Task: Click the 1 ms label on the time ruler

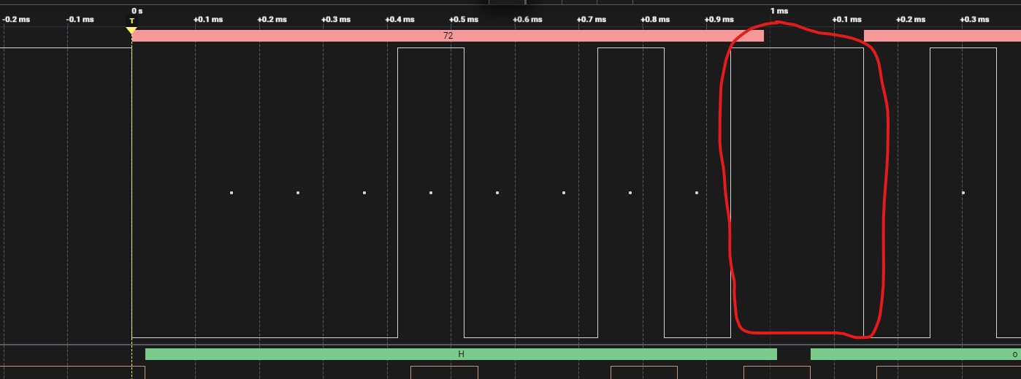Action: click(x=779, y=11)
